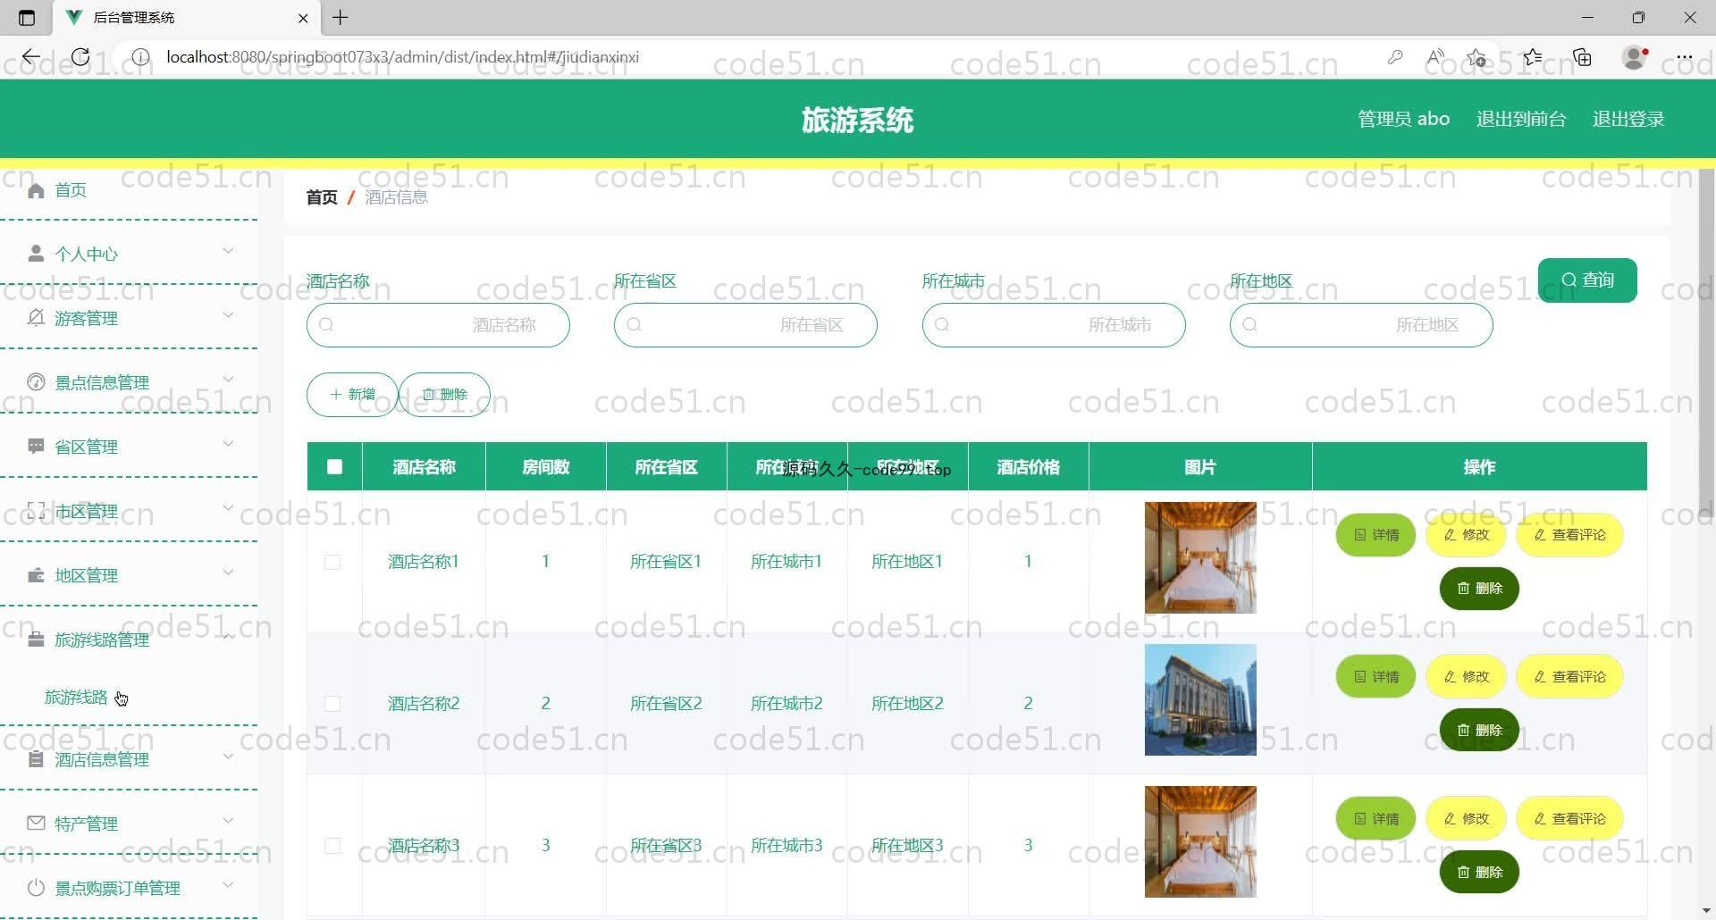The height and width of the screenshot is (920, 1716).
Task: Click the 删除 batch delete button above table
Action: click(x=444, y=395)
